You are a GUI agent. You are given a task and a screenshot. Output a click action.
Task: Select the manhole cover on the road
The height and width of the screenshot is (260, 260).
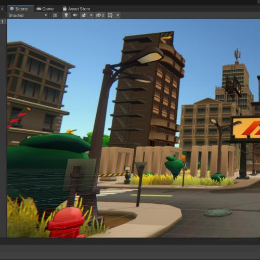coord(218,212)
